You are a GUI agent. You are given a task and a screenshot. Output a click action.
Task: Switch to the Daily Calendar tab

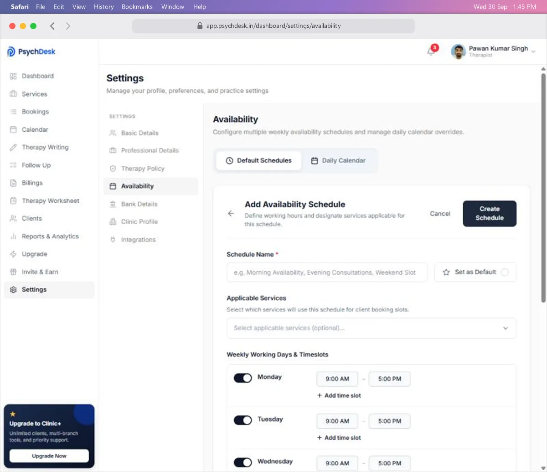click(x=338, y=160)
